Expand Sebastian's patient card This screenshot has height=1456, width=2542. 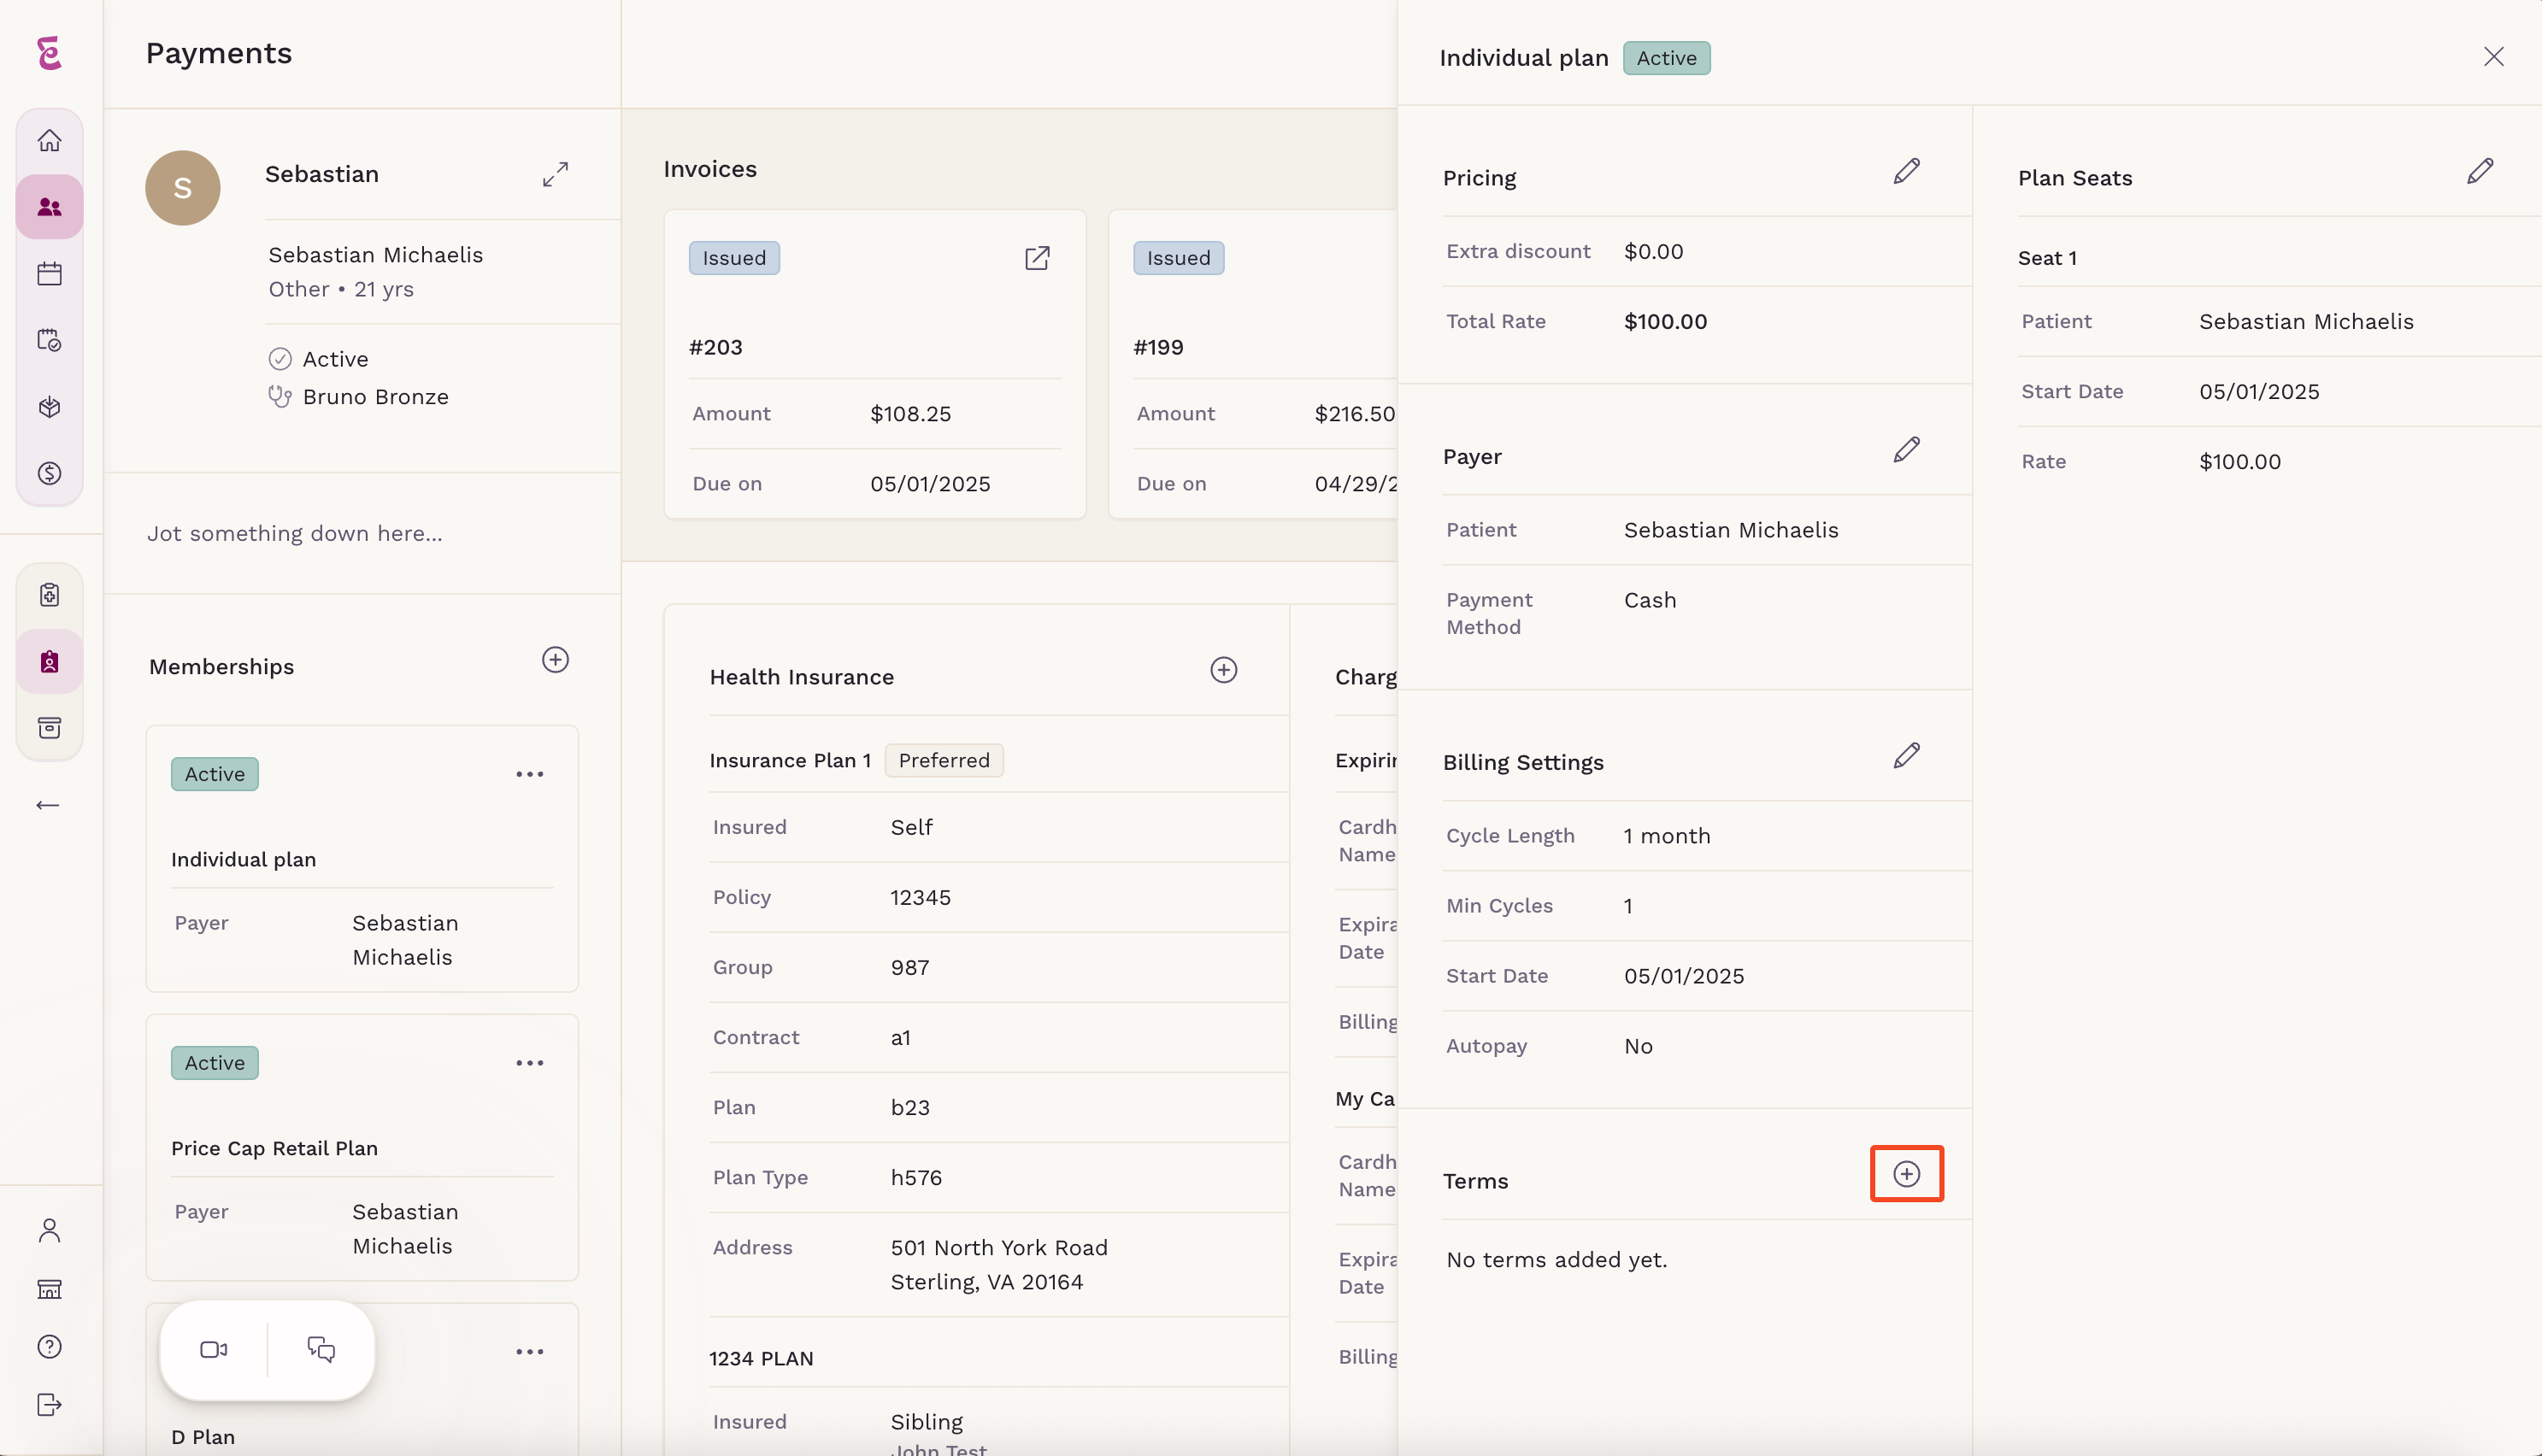[x=555, y=174]
